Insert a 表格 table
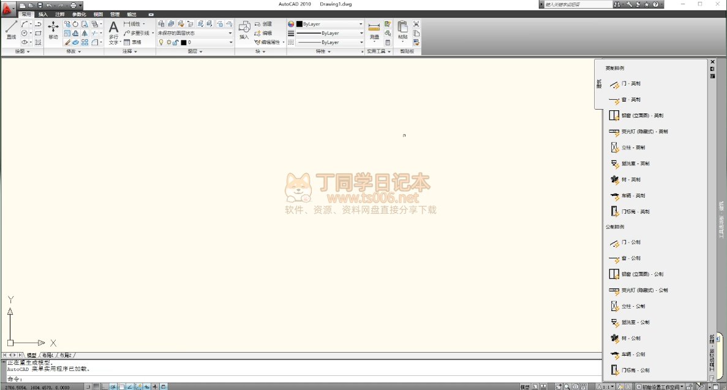Screen dimensions: 727x390 pyautogui.click(x=133, y=42)
